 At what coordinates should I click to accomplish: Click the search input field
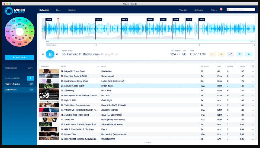(241, 10)
